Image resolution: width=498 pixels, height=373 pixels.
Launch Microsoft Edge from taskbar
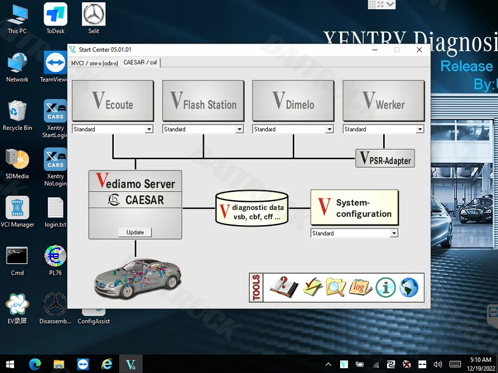[x=35, y=364]
